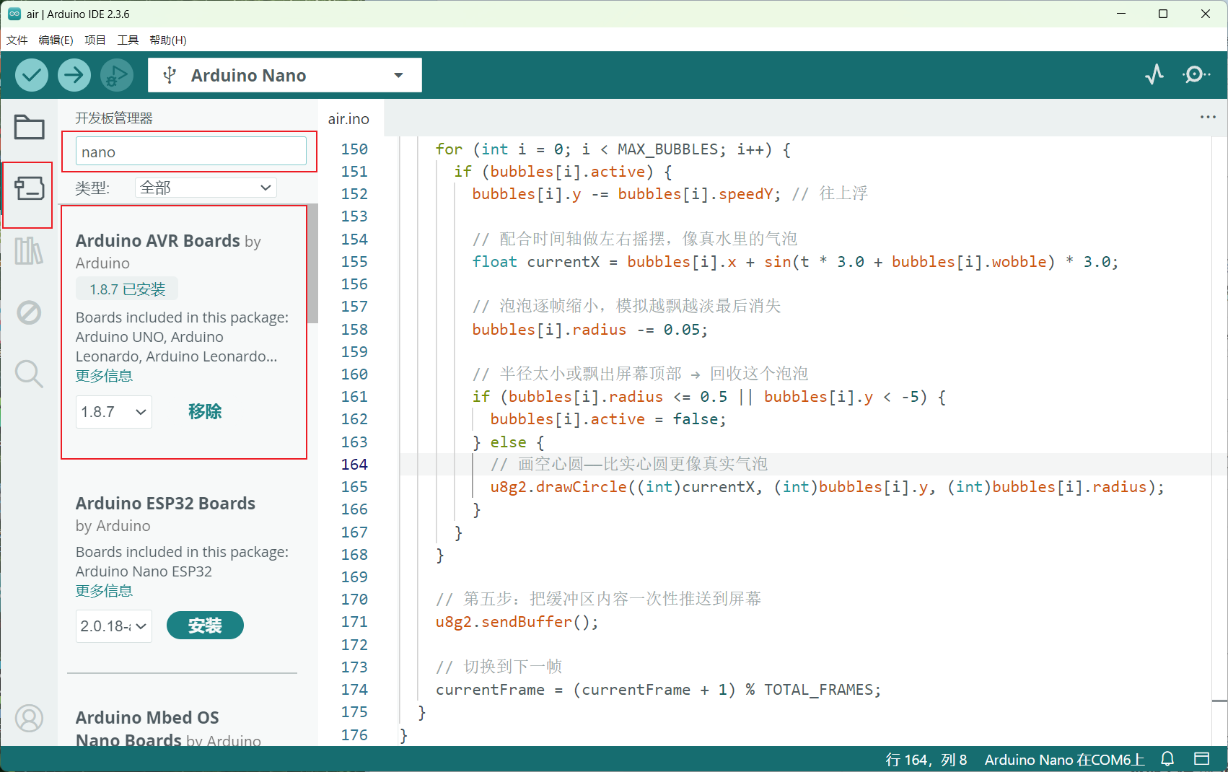Click the 1.8.7 已安装 installed badge
Screen dimensions: 1228x772
point(127,289)
